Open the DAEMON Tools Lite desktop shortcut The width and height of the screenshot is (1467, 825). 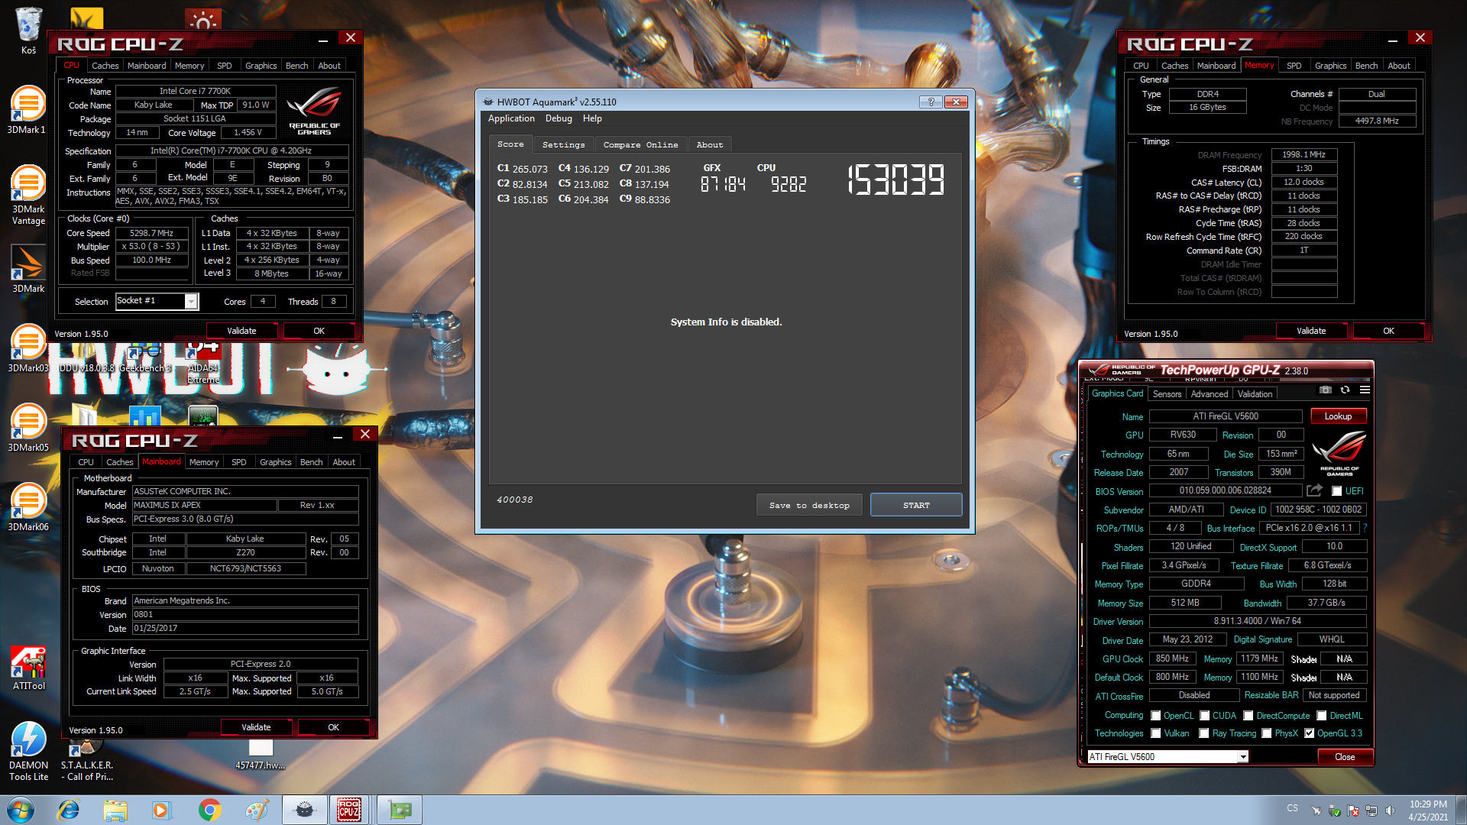pyautogui.click(x=28, y=752)
